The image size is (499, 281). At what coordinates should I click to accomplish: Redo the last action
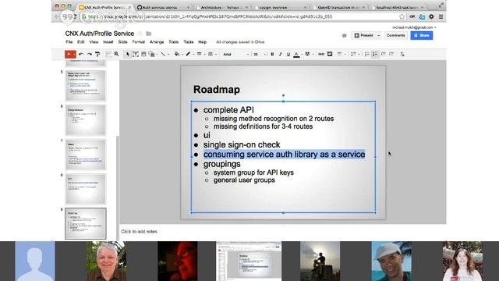click(x=90, y=54)
